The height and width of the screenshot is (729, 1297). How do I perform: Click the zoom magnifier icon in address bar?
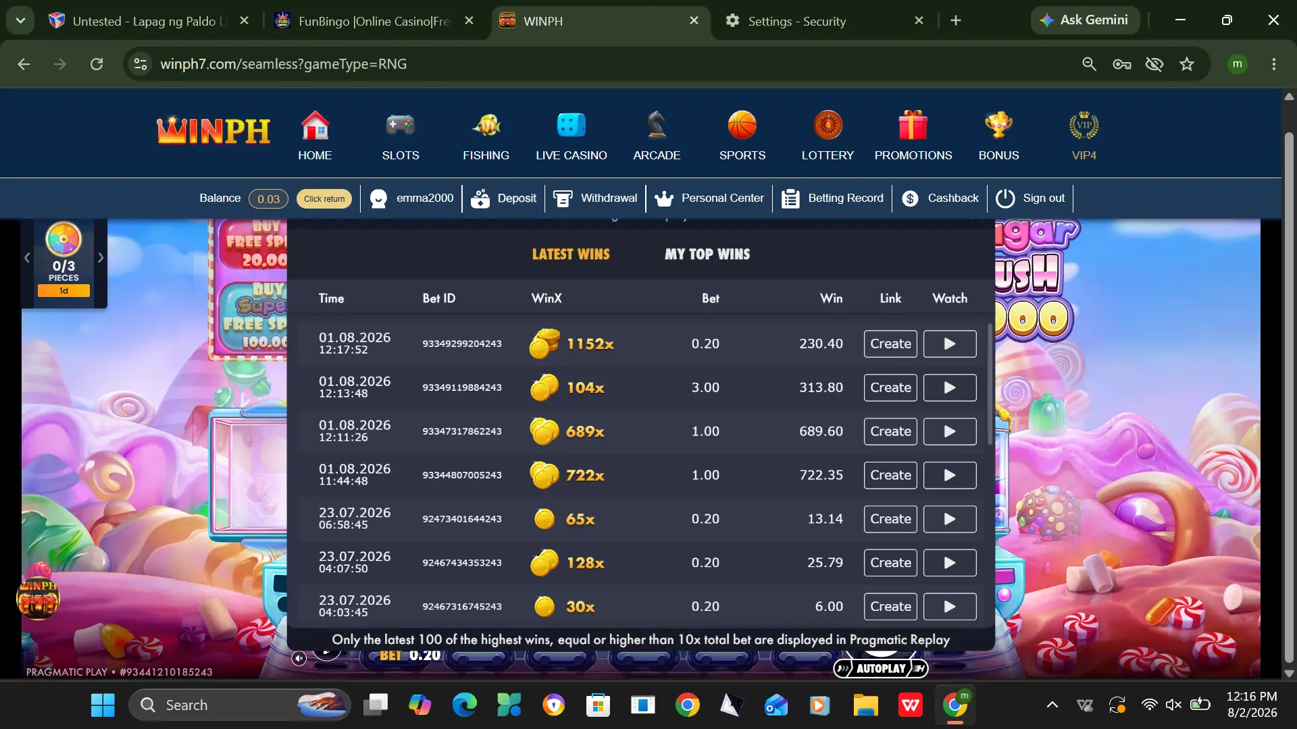click(x=1089, y=64)
